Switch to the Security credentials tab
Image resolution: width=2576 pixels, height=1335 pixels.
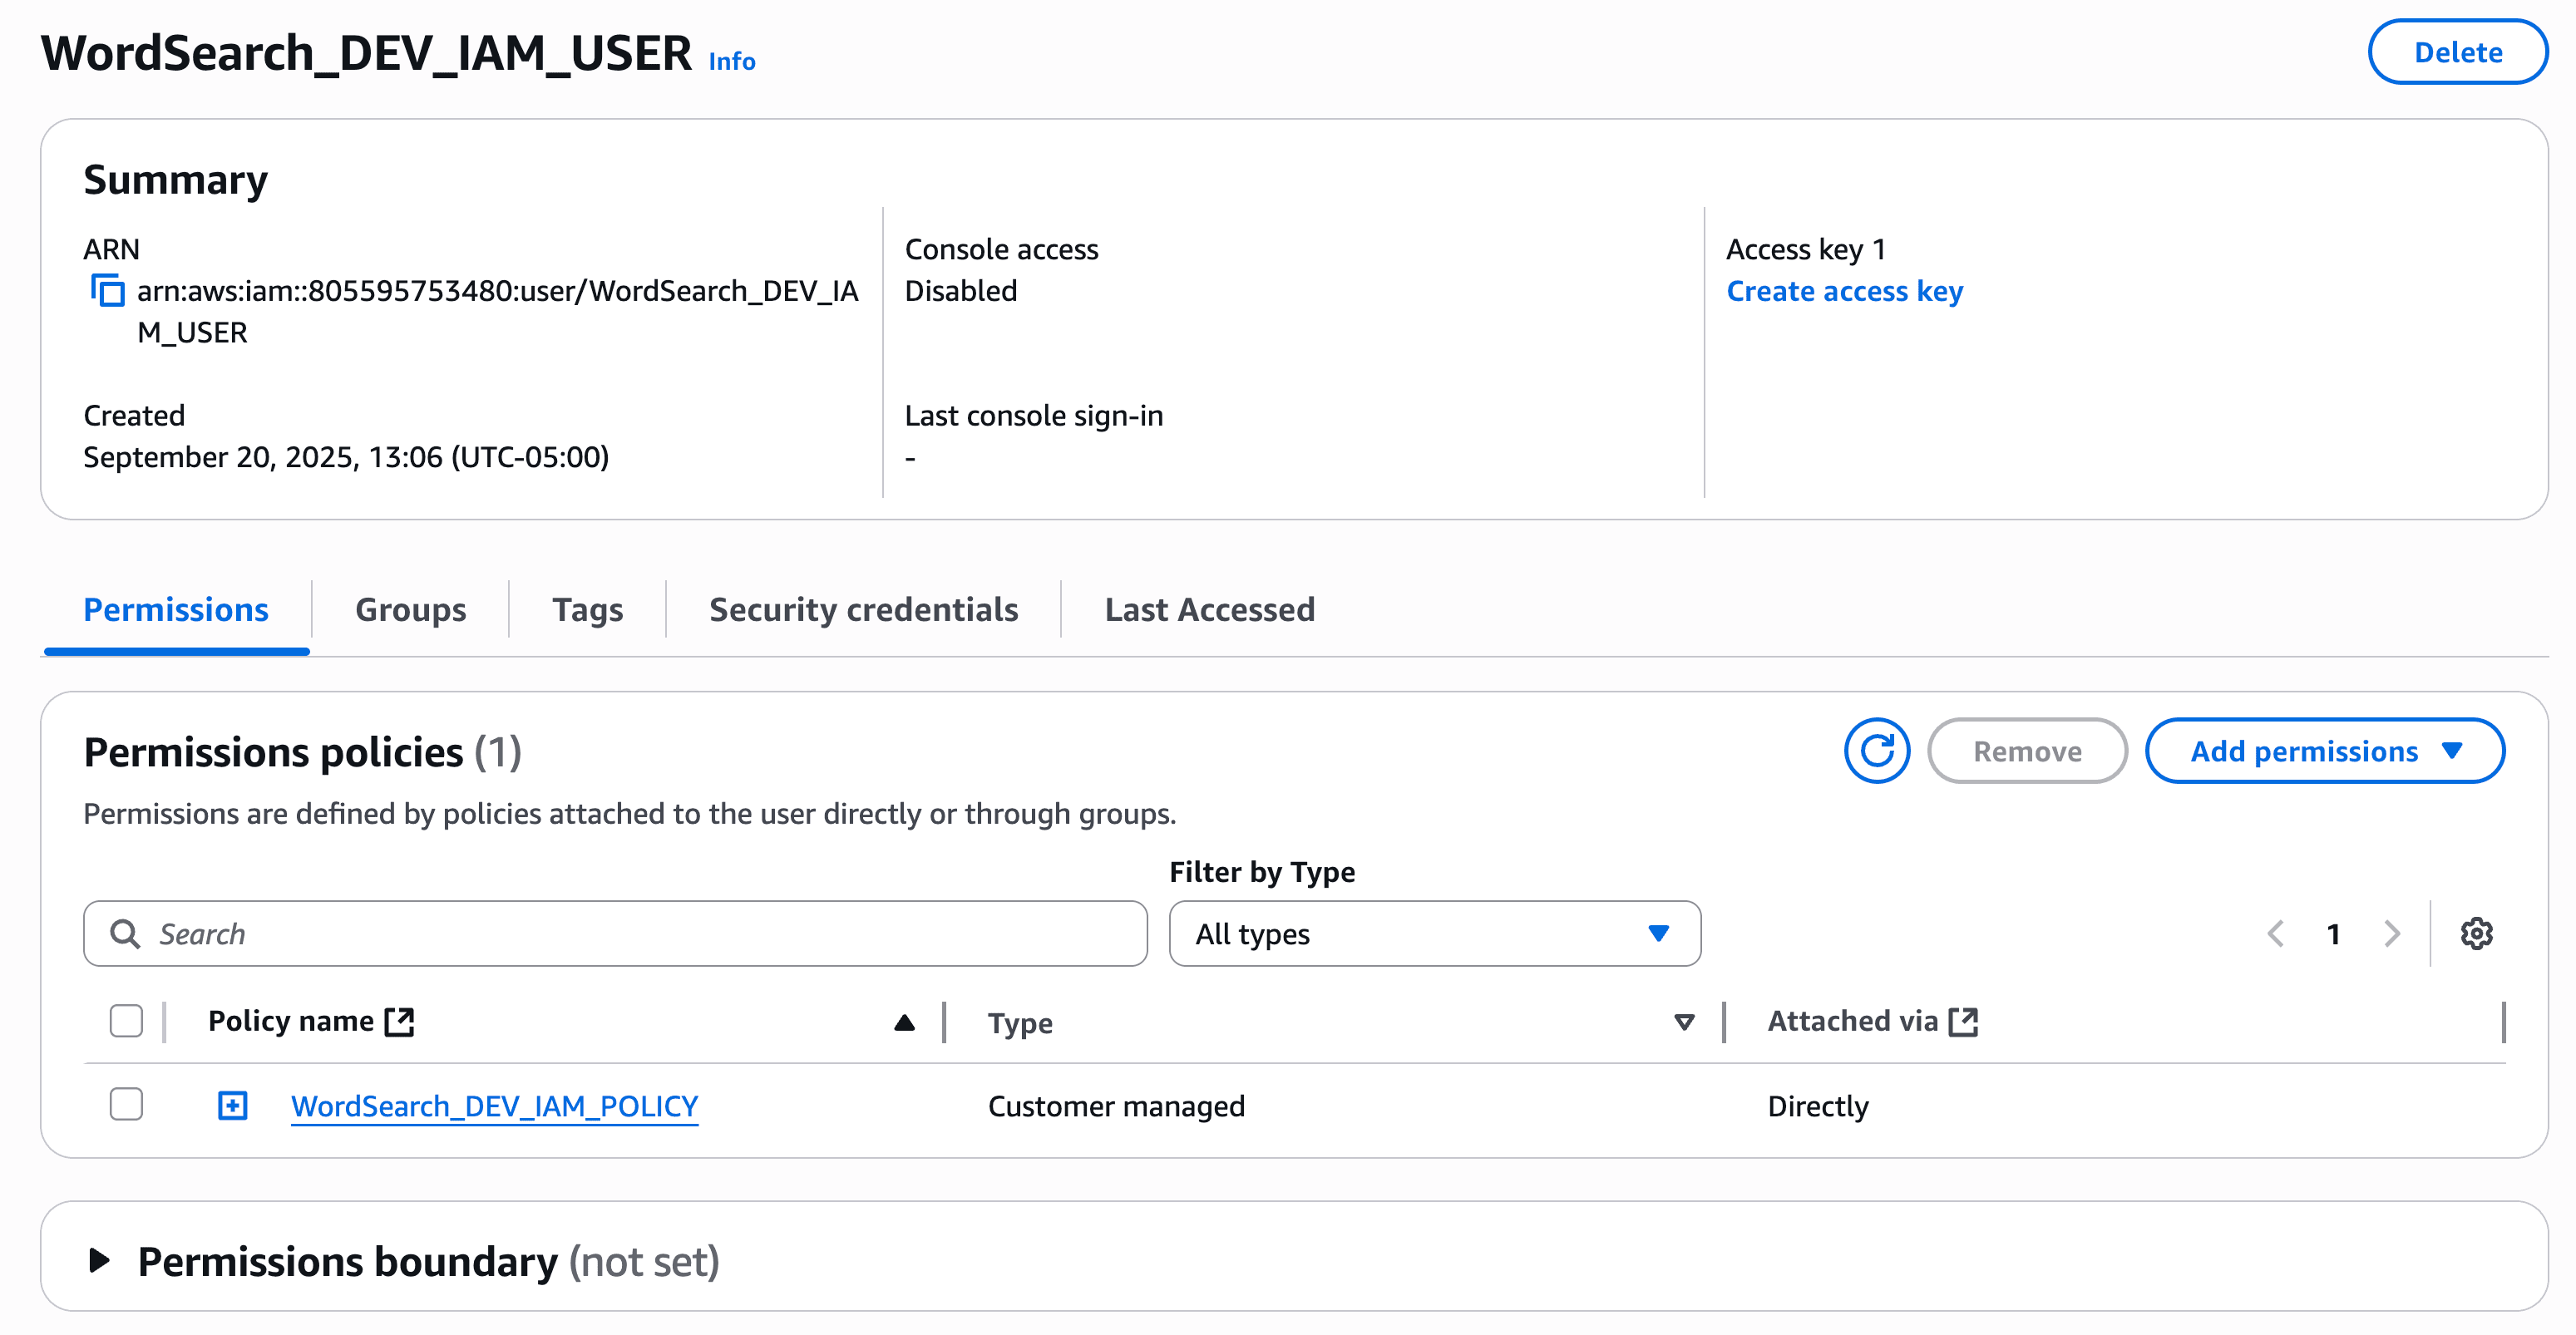863,609
